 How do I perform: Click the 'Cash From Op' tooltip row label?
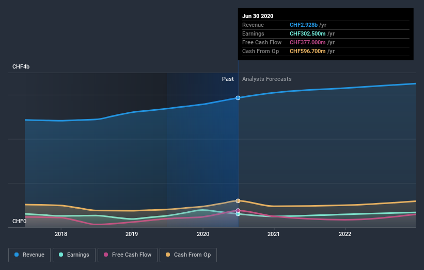point(260,51)
